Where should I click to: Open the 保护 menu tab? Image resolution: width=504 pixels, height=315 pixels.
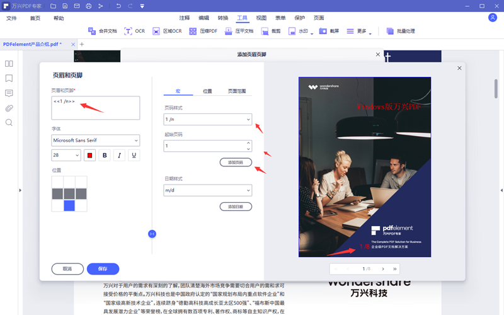(299, 18)
